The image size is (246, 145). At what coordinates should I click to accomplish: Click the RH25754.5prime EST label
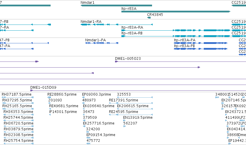[x=19, y=141]
